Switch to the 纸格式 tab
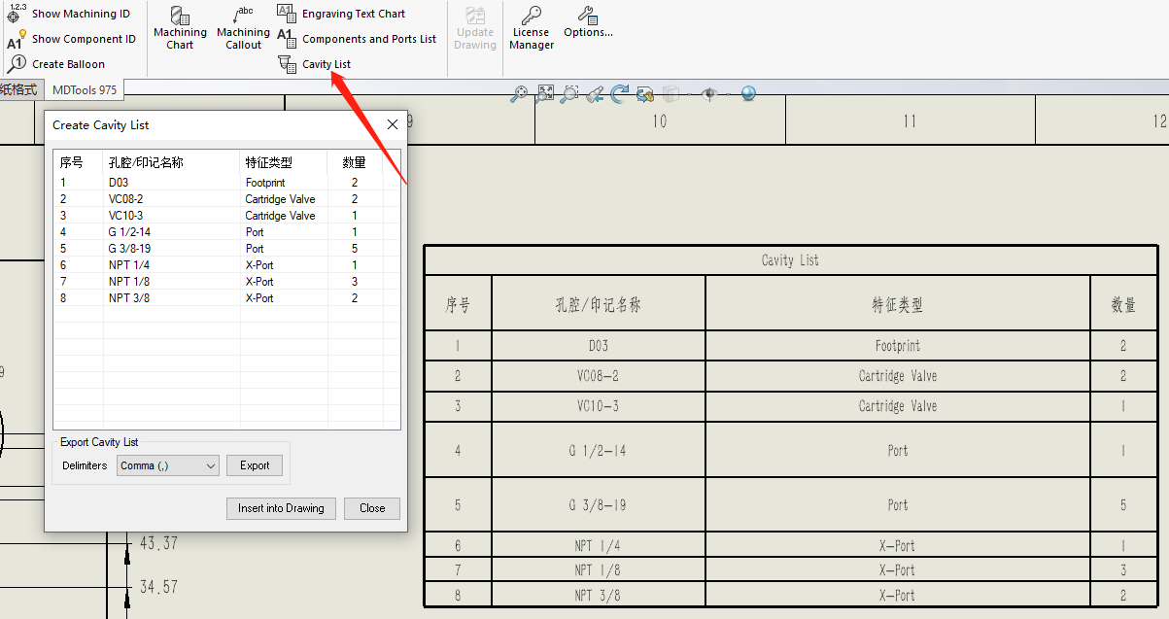The image size is (1169, 619). point(19,89)
